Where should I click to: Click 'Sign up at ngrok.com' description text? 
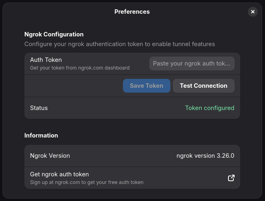pyautogui.click(x=87, y=182)
